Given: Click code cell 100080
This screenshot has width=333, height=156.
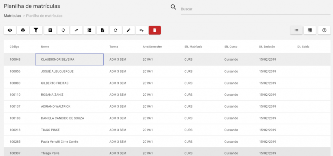Looking at the screenshot, I should 15,83.
